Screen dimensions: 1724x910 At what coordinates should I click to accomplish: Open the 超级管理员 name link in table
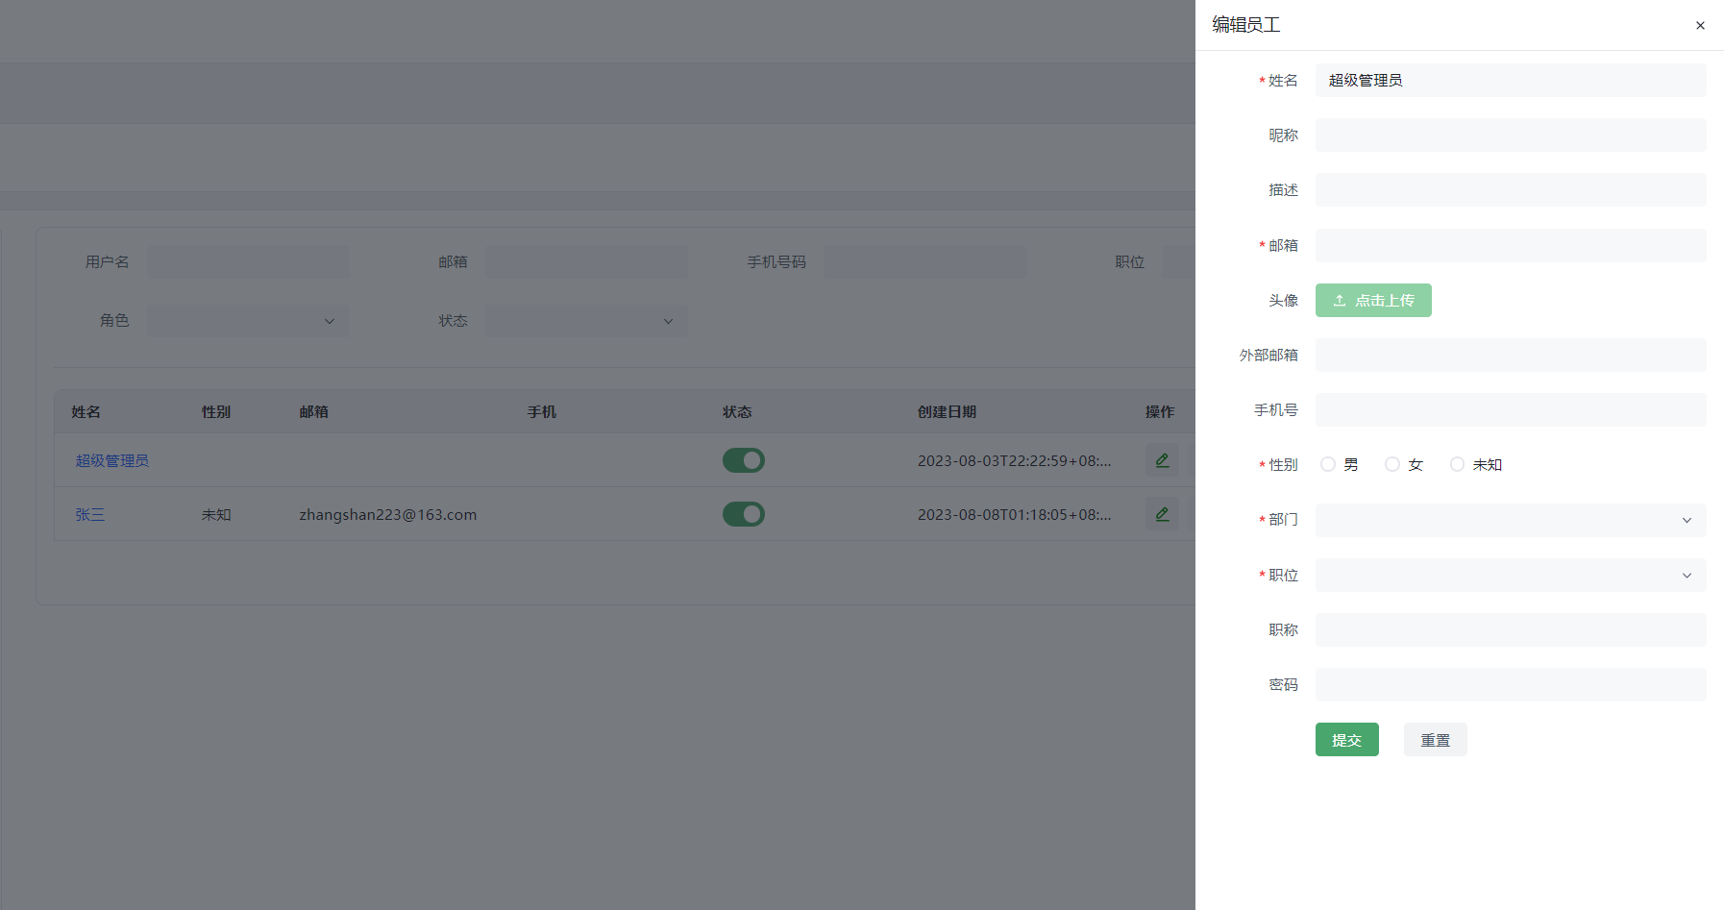tap(112, 460)
